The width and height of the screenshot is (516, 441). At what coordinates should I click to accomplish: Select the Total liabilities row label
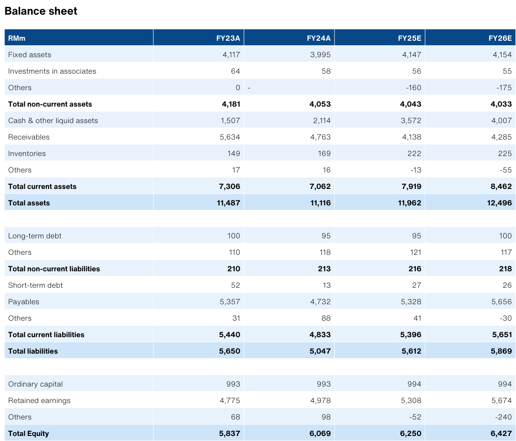coord(33,351)
